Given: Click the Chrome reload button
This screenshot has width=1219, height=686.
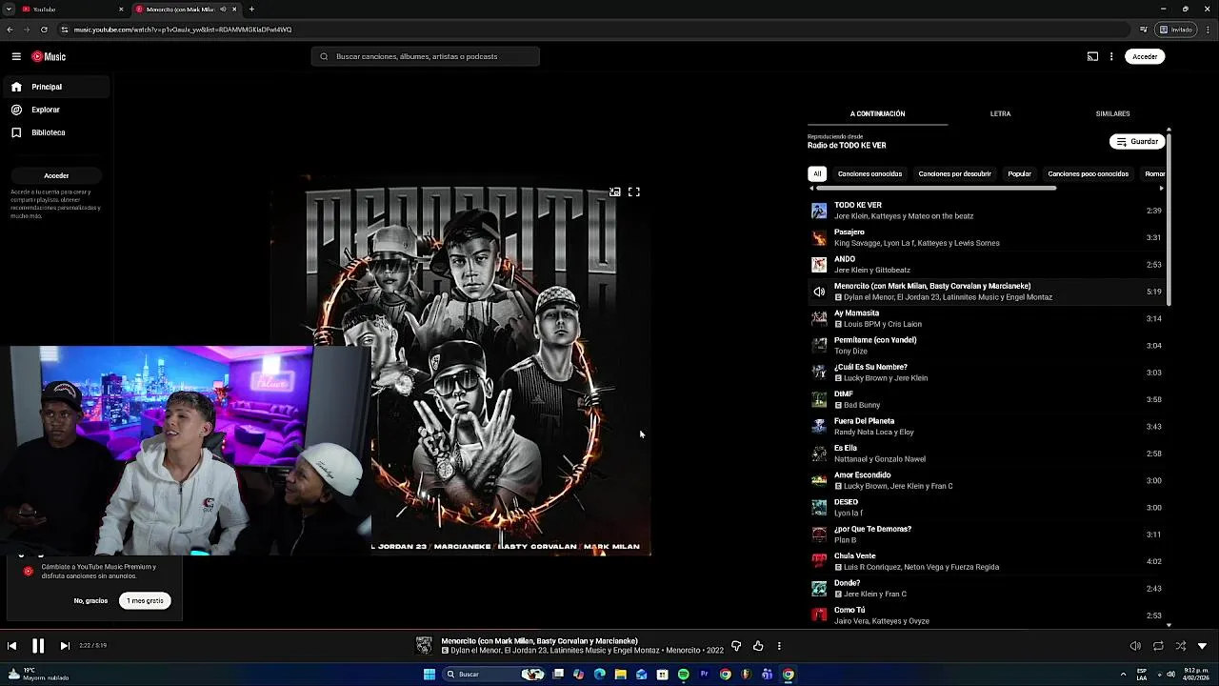Looking at the screenshot, I should [x=44, y=30].
